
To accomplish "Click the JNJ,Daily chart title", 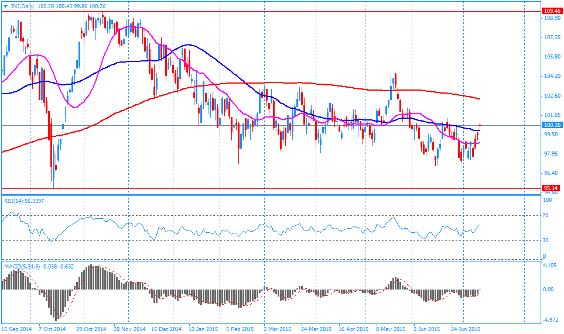I will (x=22, y=6).
